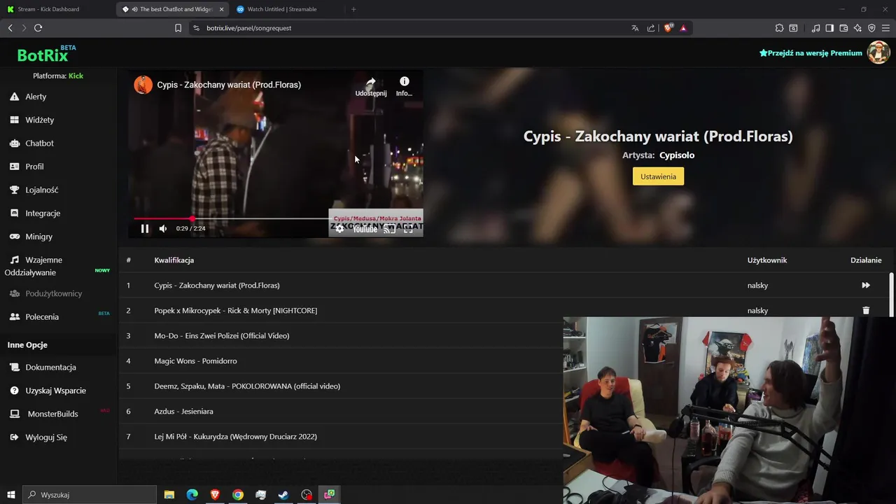
Task: Go back in the browser
Action: 10,28
